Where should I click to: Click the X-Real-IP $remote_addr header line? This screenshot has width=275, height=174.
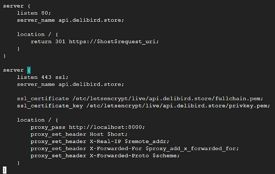tap(100, 142)
